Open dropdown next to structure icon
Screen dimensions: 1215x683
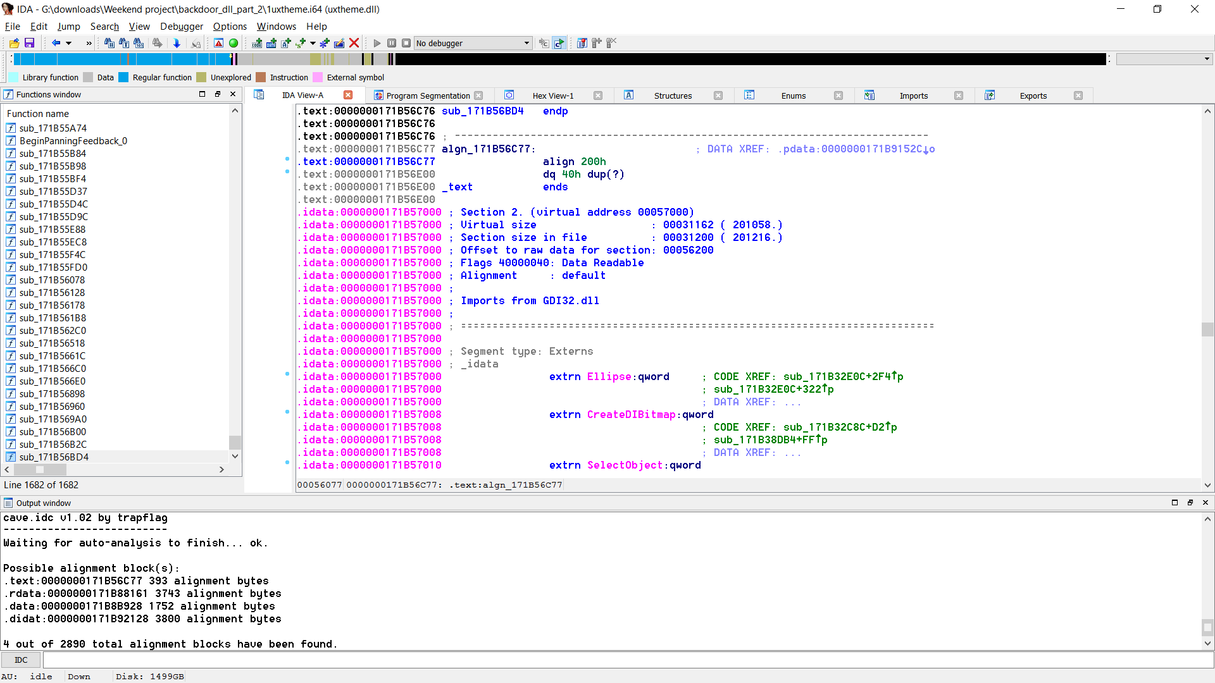pos(313,43)
